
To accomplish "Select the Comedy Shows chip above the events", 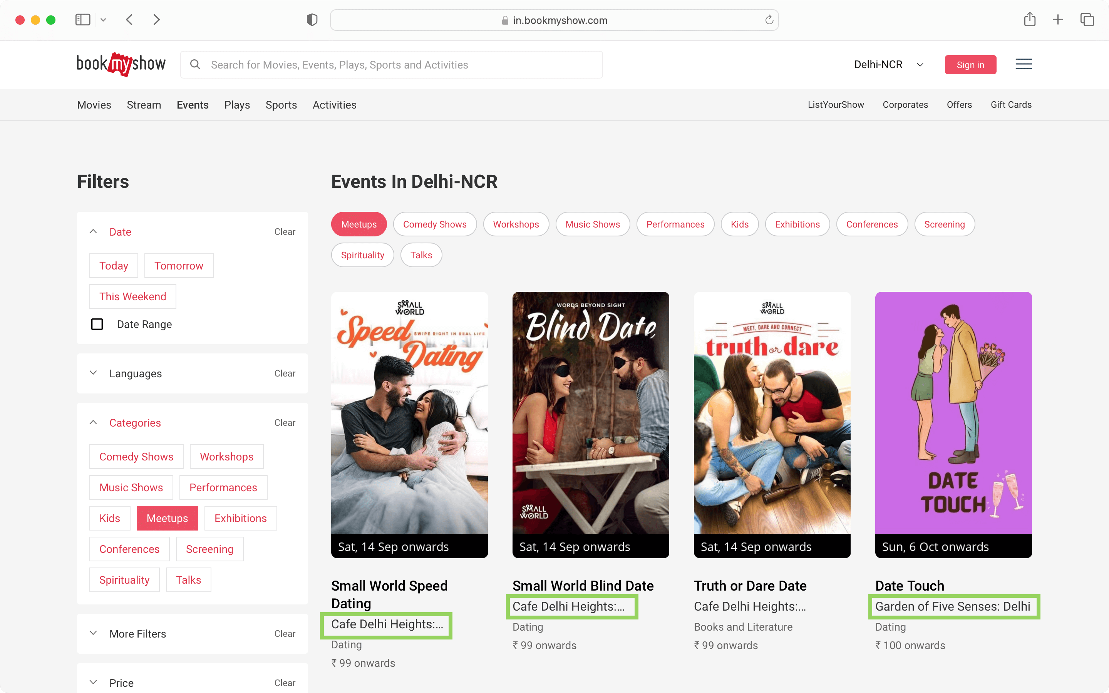I will pyautogui.click(x=435, y=224).
